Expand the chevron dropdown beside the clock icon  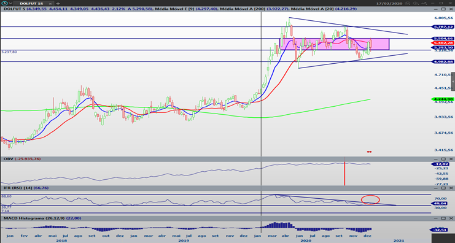[x=10, y=4]
